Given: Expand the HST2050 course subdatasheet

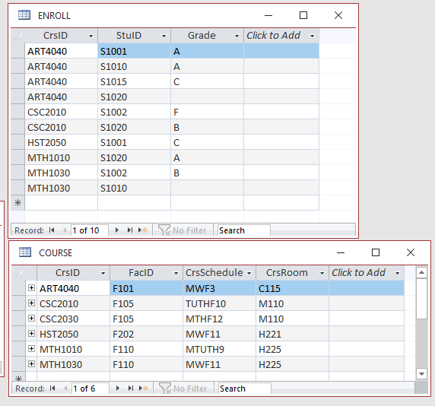Looking at the screenshot, I should (31, 334).
